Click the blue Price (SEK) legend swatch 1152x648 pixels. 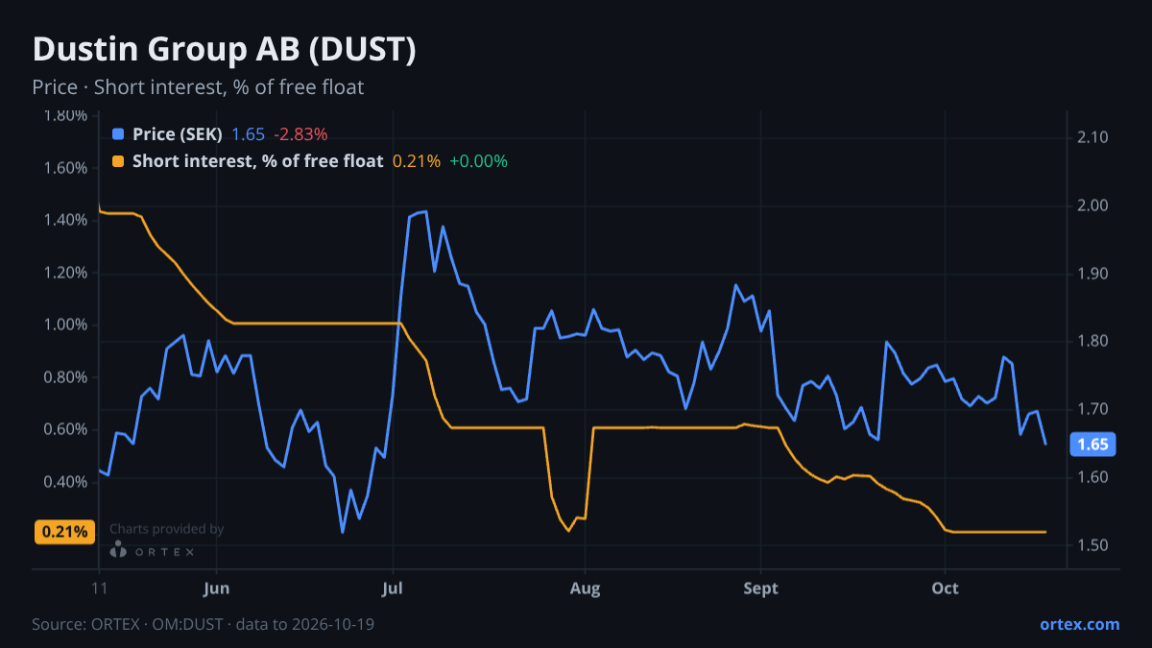(118, 134)
